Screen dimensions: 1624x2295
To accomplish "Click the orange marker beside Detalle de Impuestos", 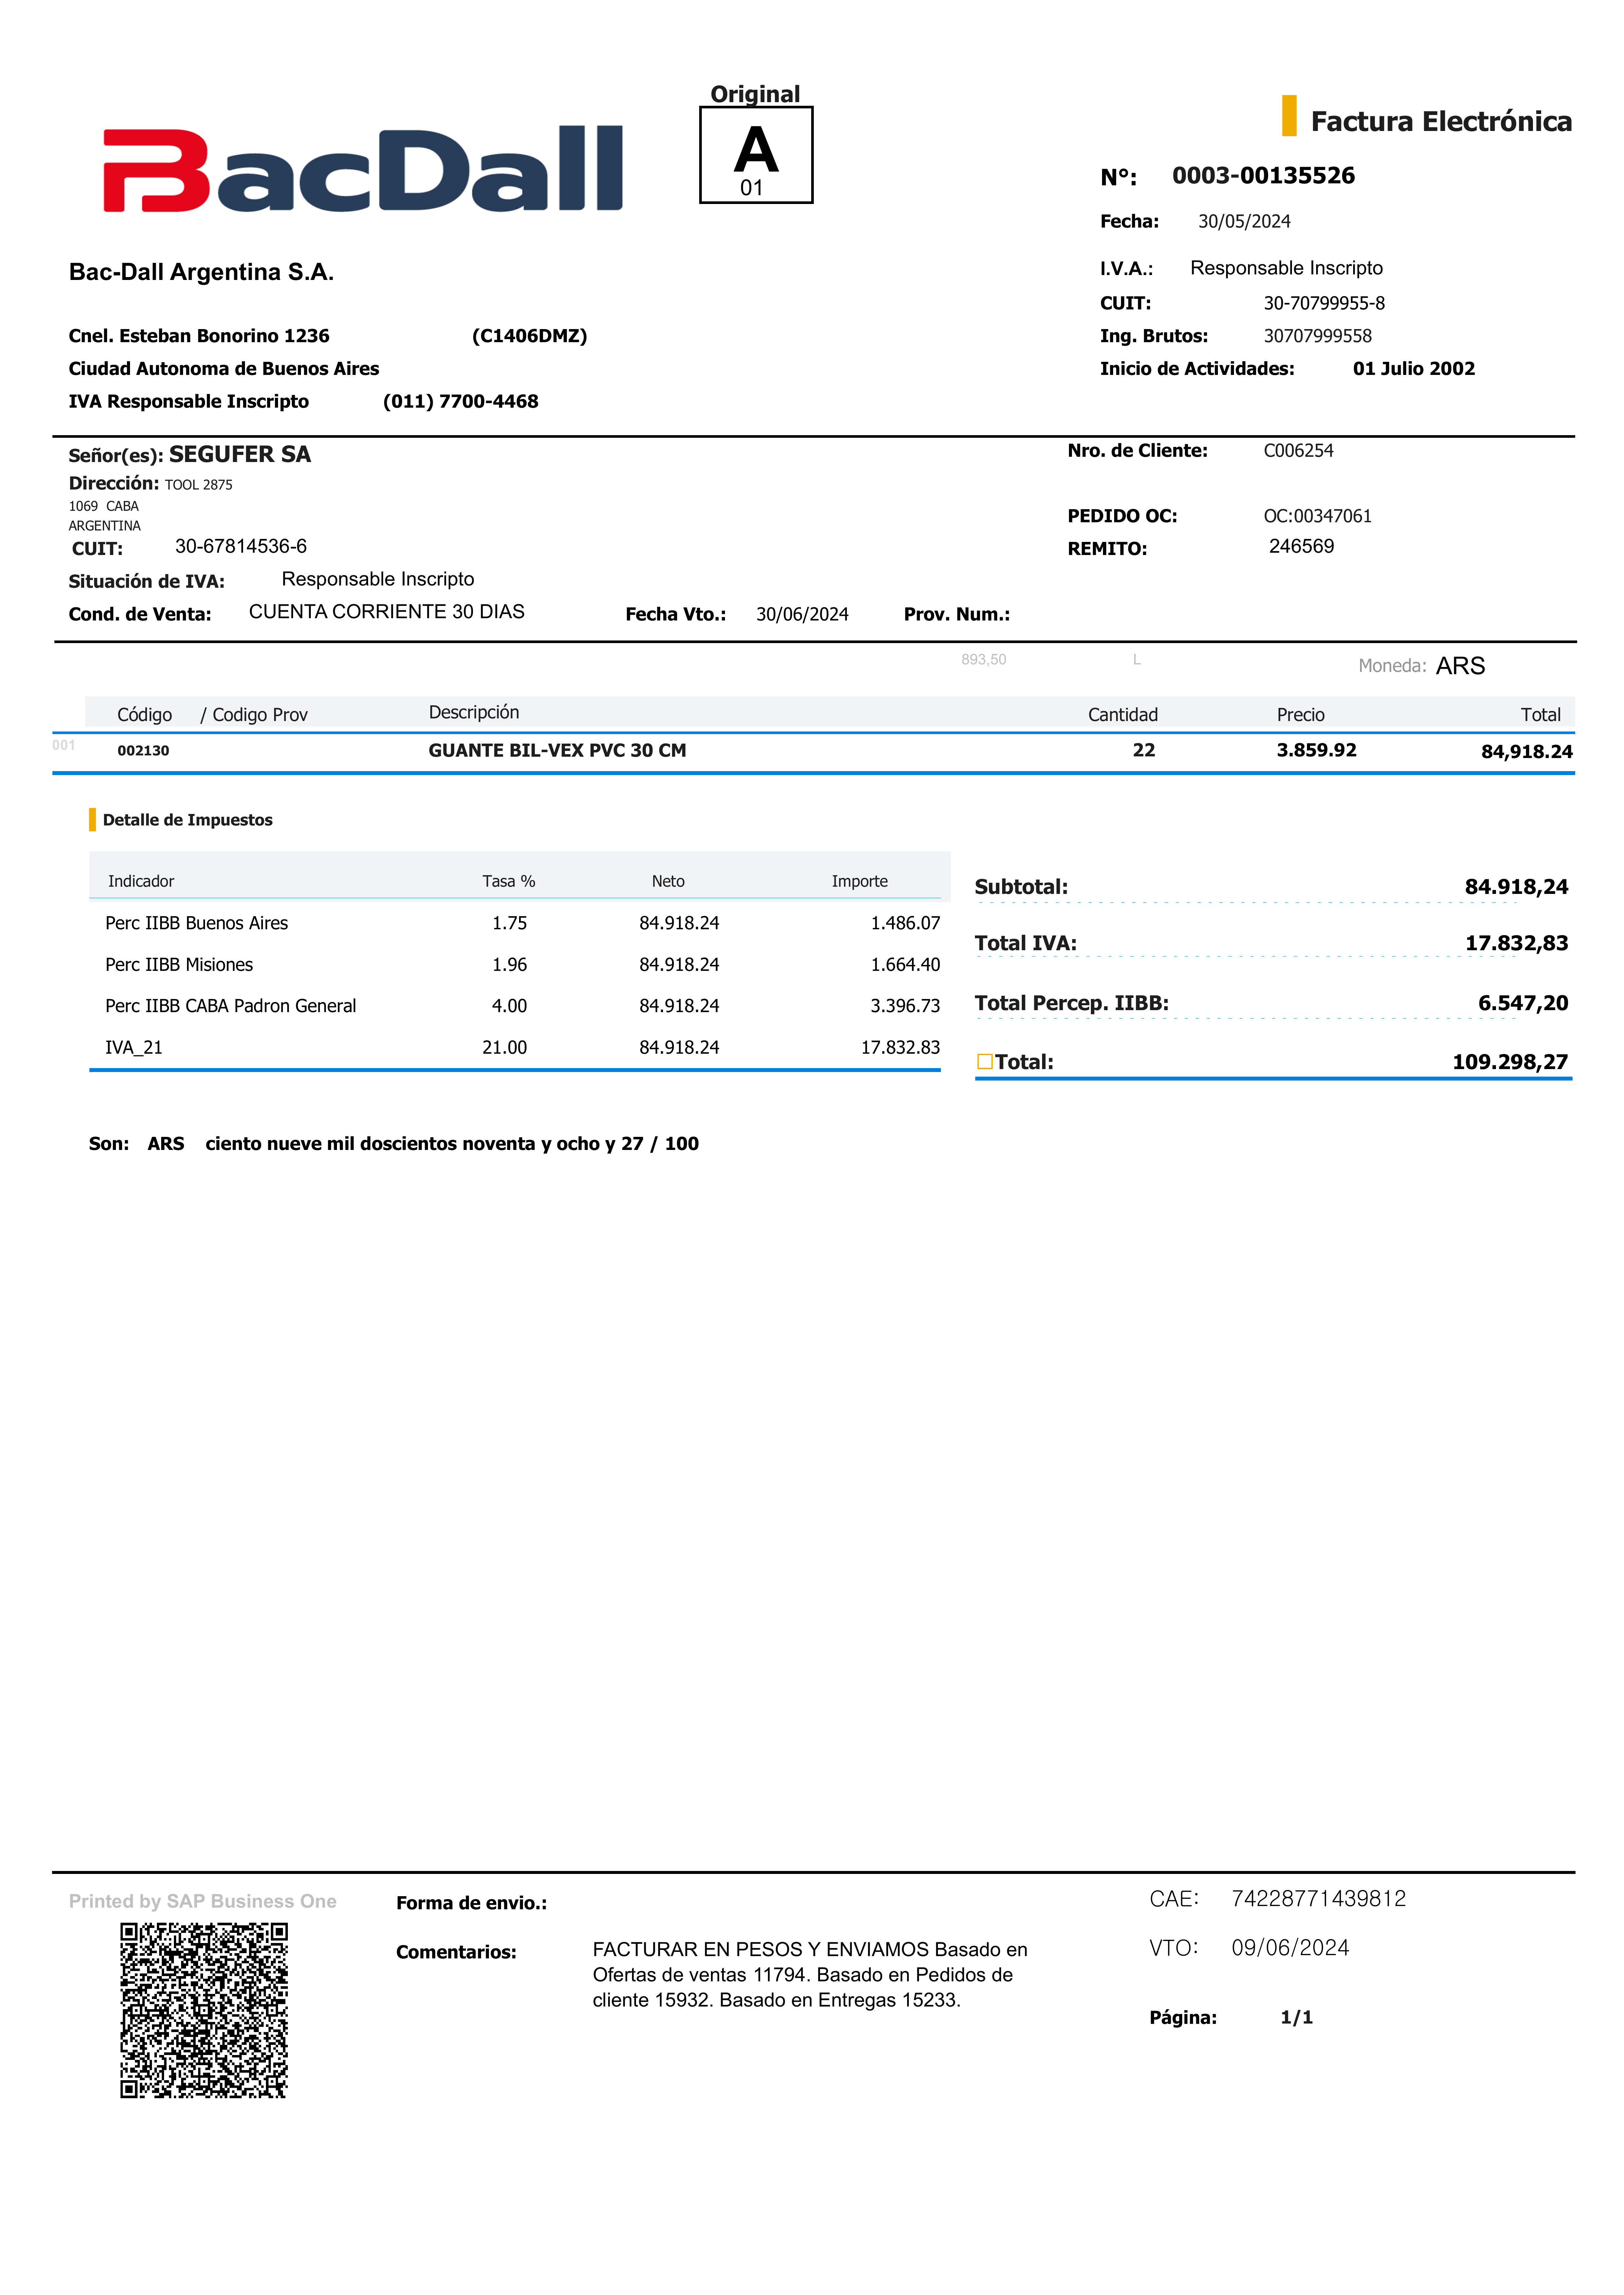I will click(x=92, y=820).
